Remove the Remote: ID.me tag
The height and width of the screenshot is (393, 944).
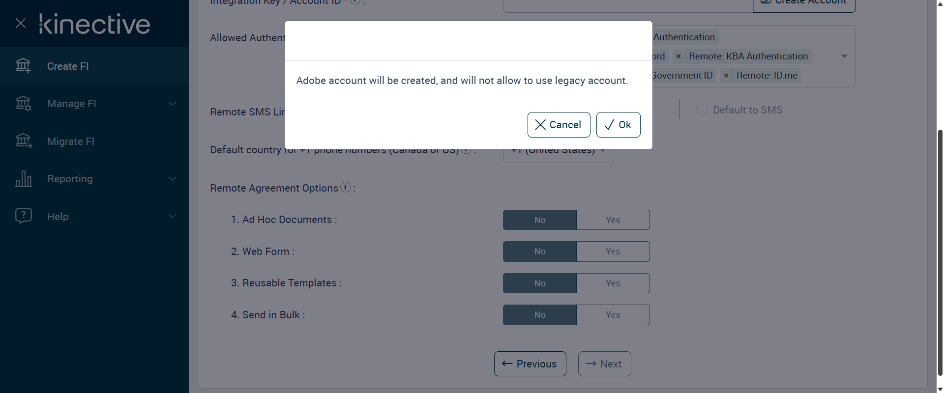[726, 76]
